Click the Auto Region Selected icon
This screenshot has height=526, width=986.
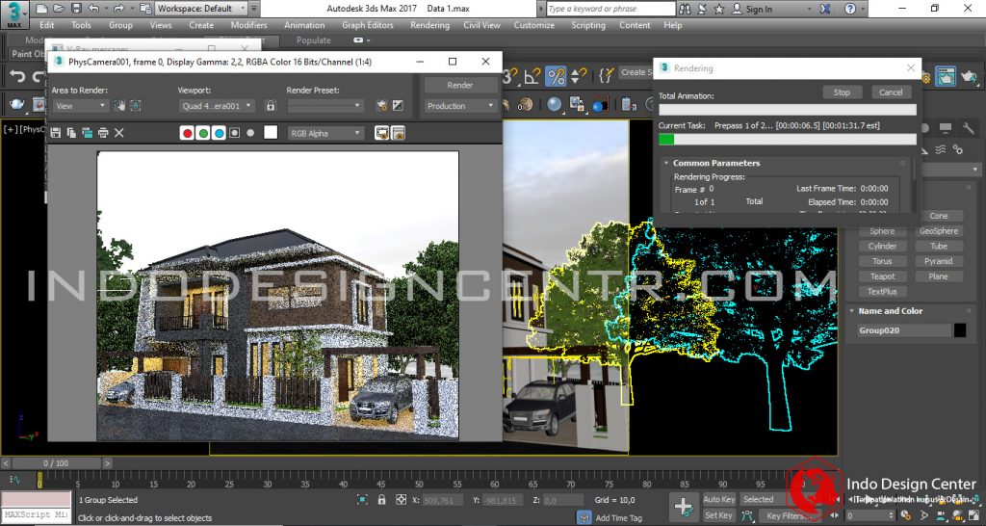(135, 106)
